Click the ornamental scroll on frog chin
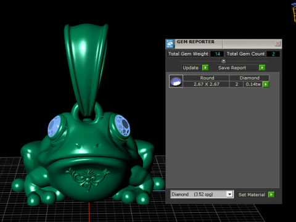 point(88,179)
